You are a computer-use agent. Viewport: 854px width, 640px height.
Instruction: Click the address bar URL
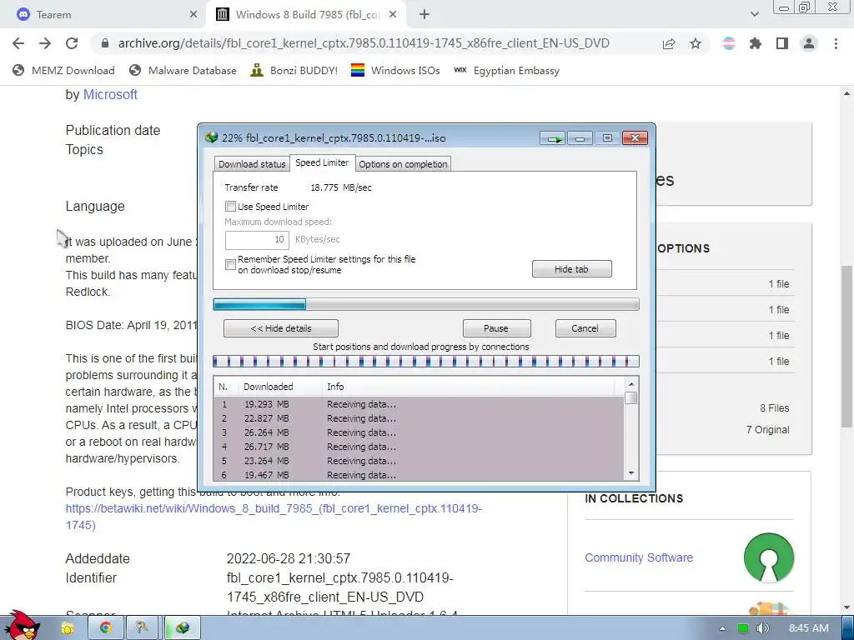click(364, 43)
